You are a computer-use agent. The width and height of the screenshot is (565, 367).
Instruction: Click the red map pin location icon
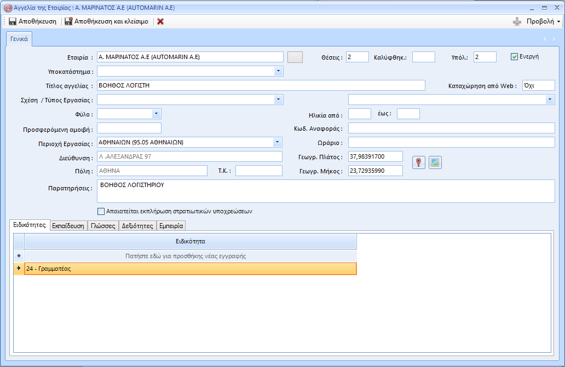[x=418, y=162]
